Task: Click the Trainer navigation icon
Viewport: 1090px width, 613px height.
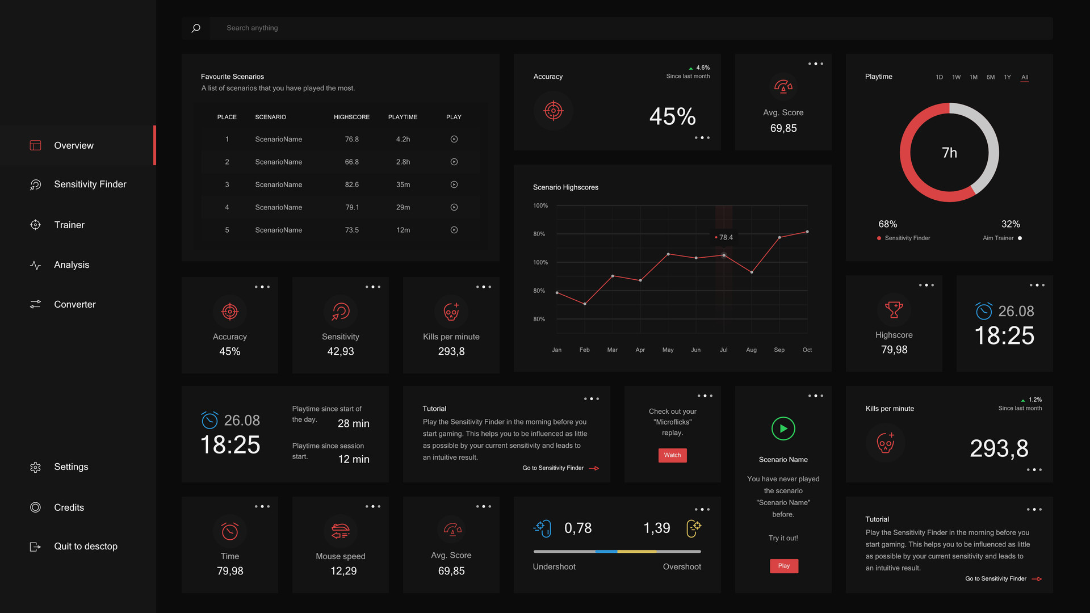Action: [35, 225]
